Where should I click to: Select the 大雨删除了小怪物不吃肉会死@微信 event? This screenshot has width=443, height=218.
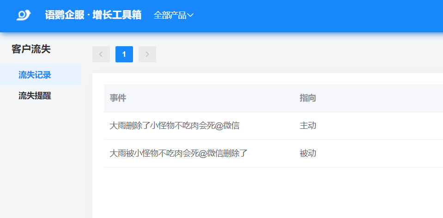pyautogui.click(x=174, y=125)
